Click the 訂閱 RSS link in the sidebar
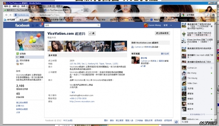Screen dimensions: 219x126 (20, 106)
